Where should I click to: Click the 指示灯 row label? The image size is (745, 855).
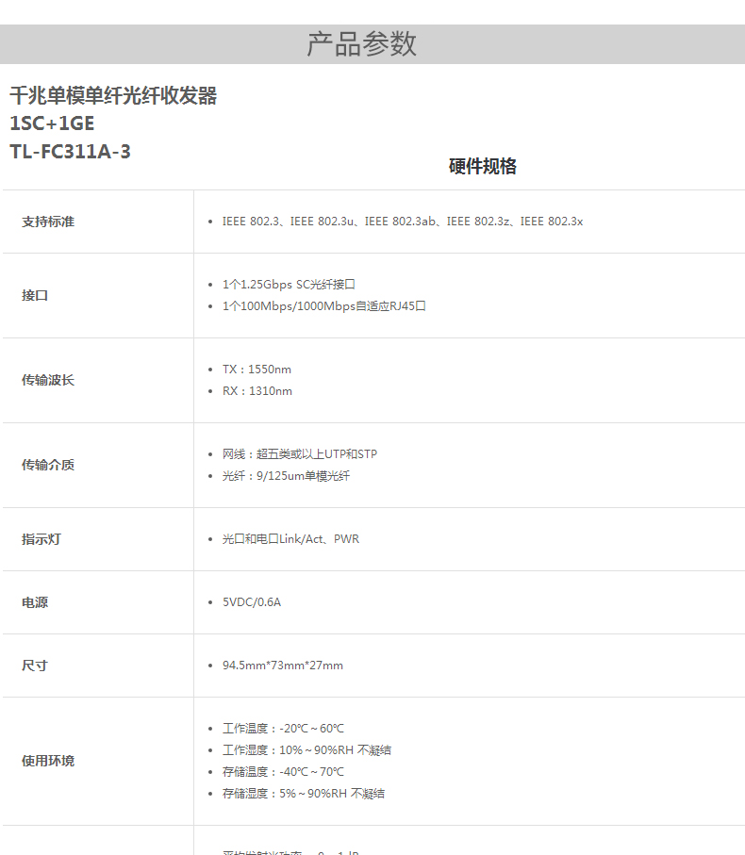[41, 539]
